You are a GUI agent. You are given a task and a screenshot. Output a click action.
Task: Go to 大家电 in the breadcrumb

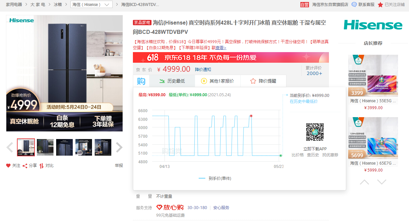[x=38, y=5]
